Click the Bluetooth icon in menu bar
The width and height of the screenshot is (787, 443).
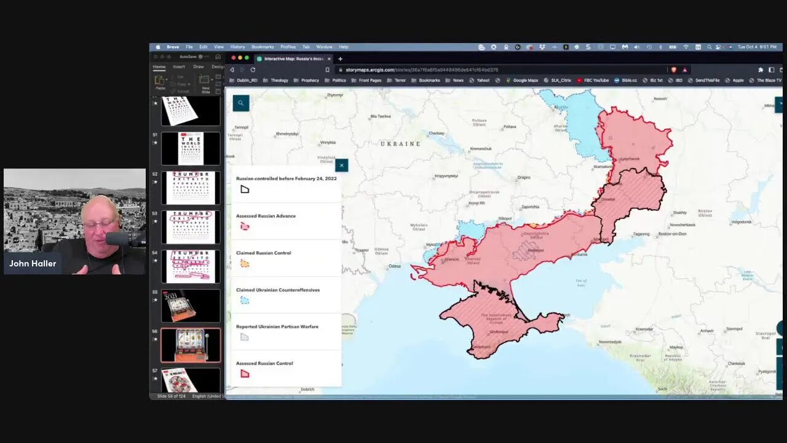[661, 47]
